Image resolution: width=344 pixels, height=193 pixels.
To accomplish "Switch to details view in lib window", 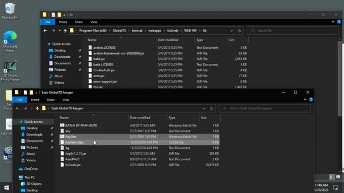I will [x=331, y=177].
